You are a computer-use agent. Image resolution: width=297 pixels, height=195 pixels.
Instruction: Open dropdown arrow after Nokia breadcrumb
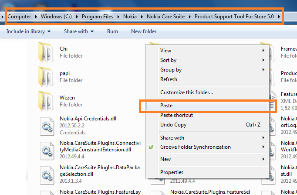tap(142, 17)
